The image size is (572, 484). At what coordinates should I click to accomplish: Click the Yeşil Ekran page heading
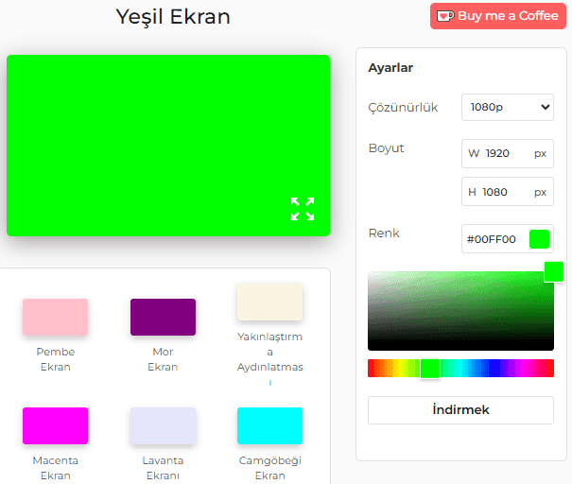coord(173,17)
